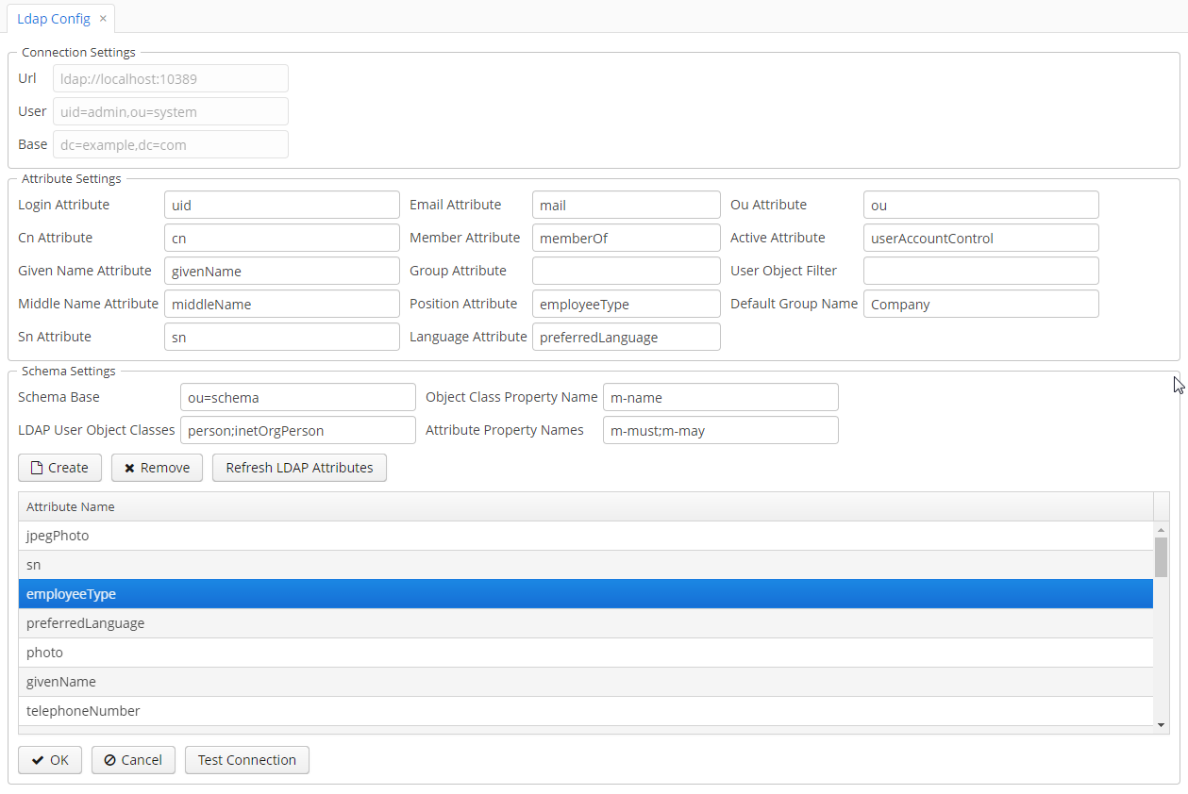
Task: Click the table scrollbar up arrow
Action: point(1162,530)
